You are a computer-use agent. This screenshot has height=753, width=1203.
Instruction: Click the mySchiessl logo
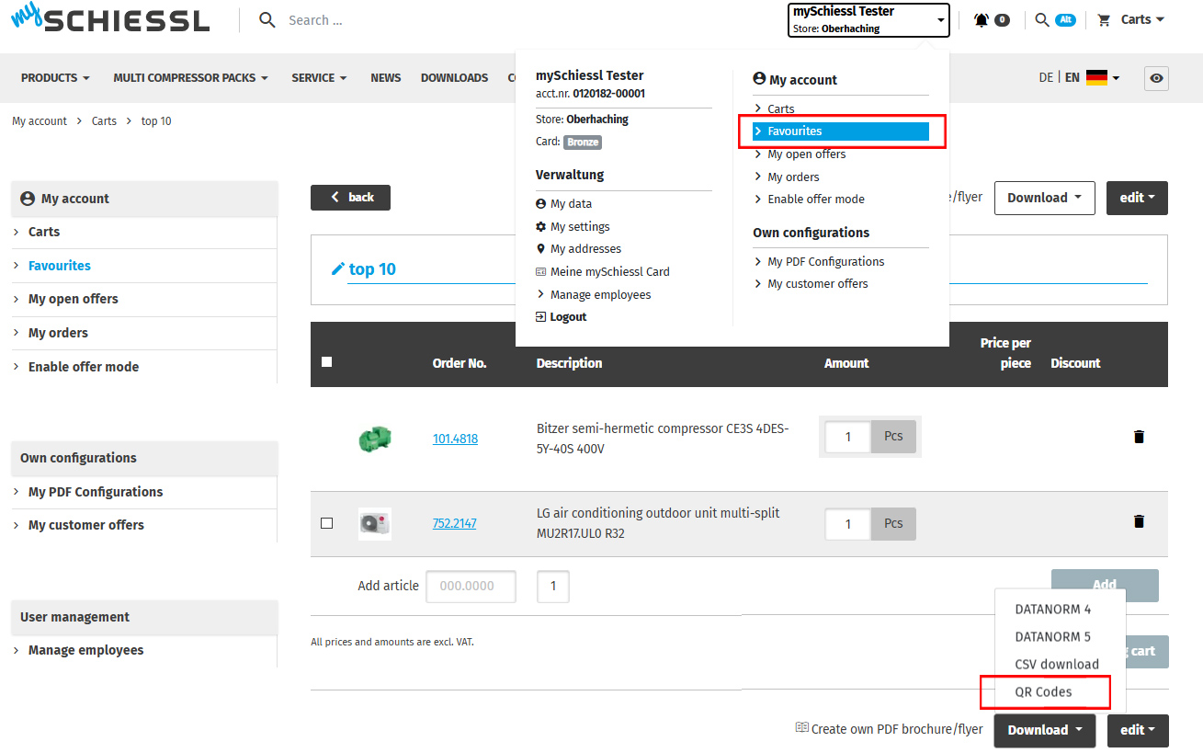pos(110,19)
